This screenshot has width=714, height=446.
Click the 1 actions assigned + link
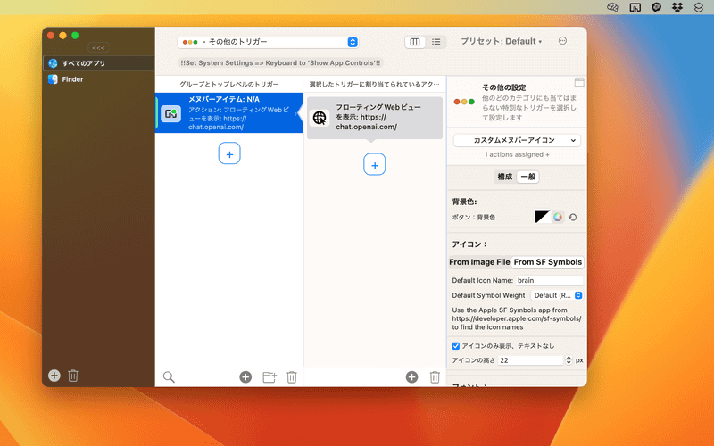pyautogui.click(x=517, y=154)
